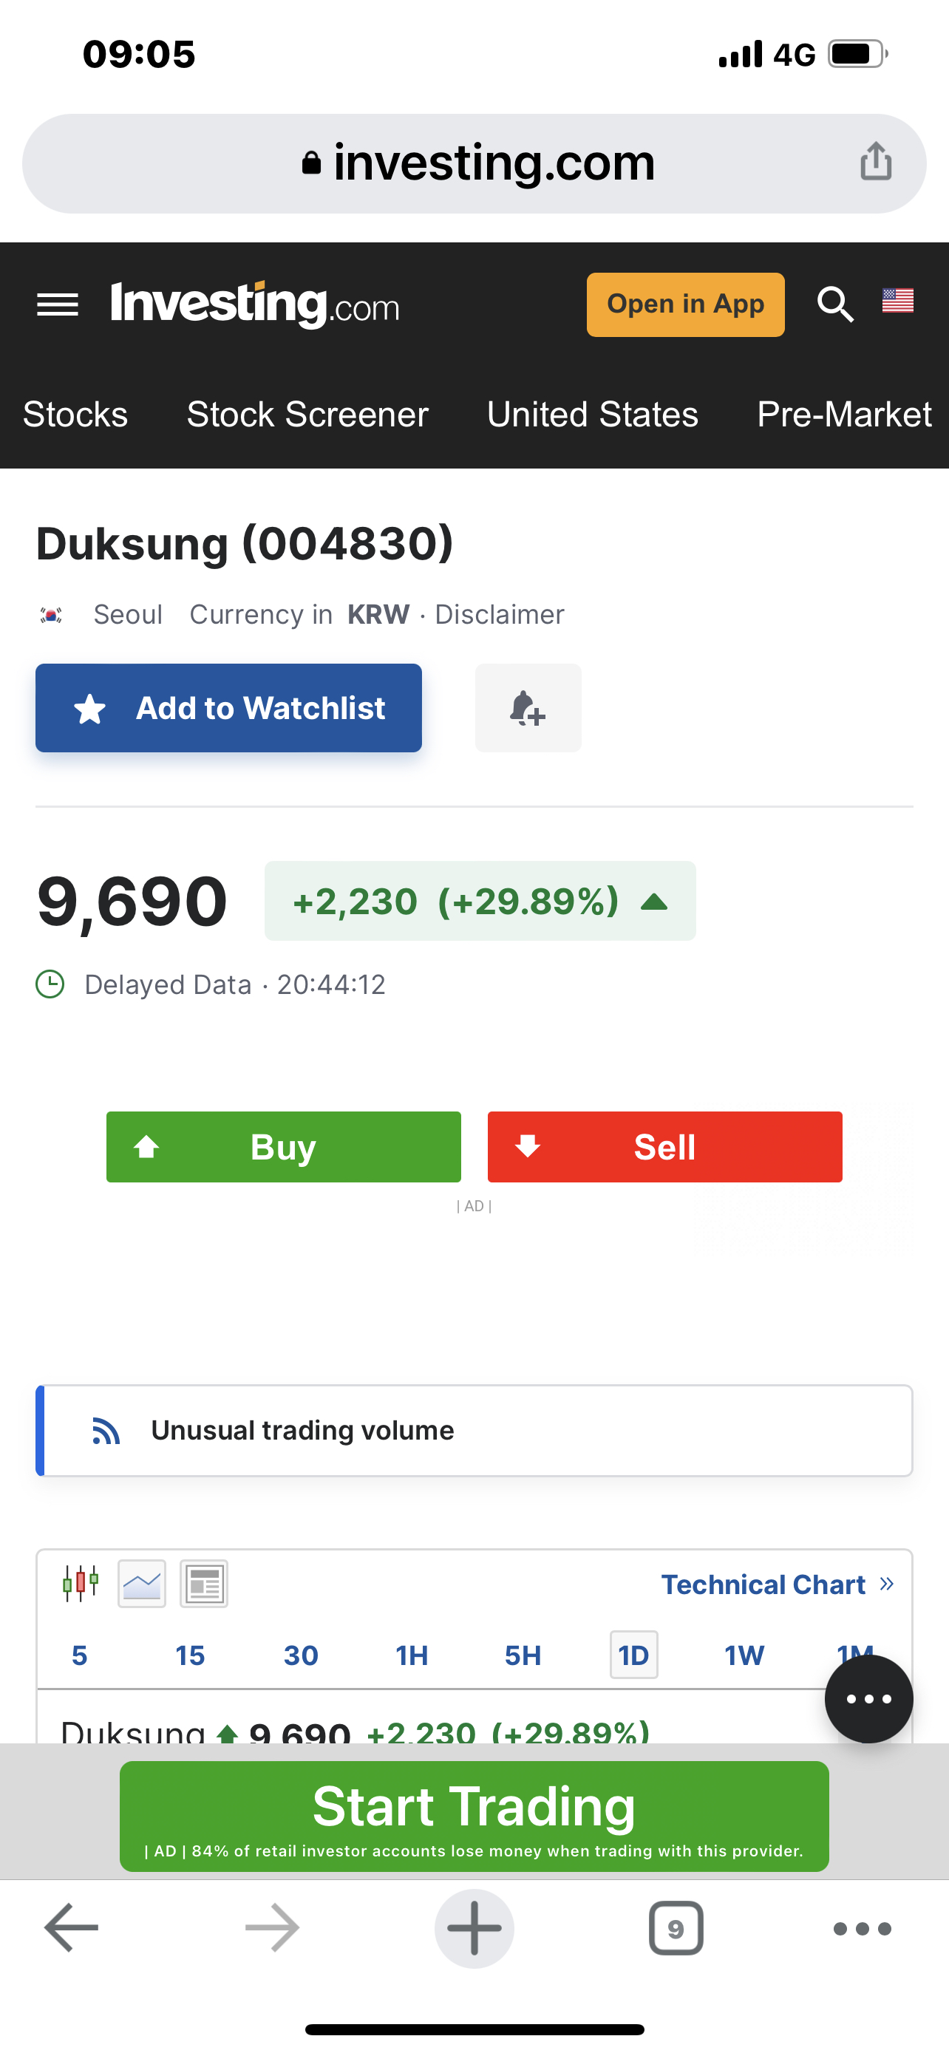This screenshot has width=949, height=2053.
Task: Open the US flag edition selector
Action: [898, 301]
